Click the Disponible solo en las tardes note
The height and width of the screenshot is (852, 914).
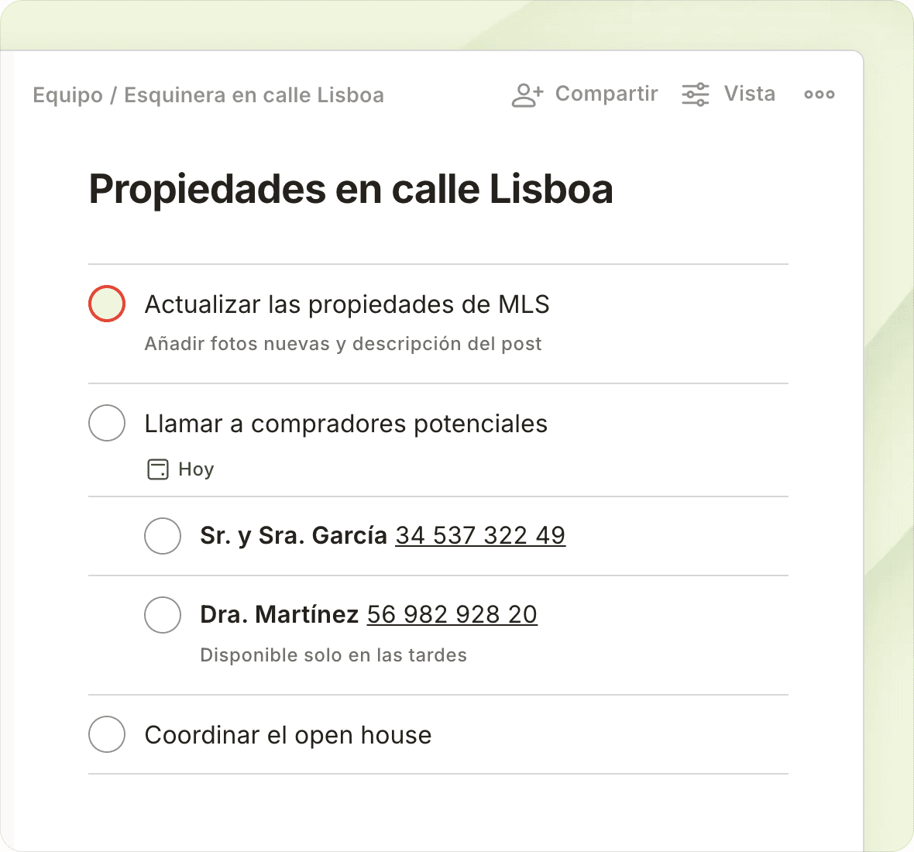click(333, 655)
